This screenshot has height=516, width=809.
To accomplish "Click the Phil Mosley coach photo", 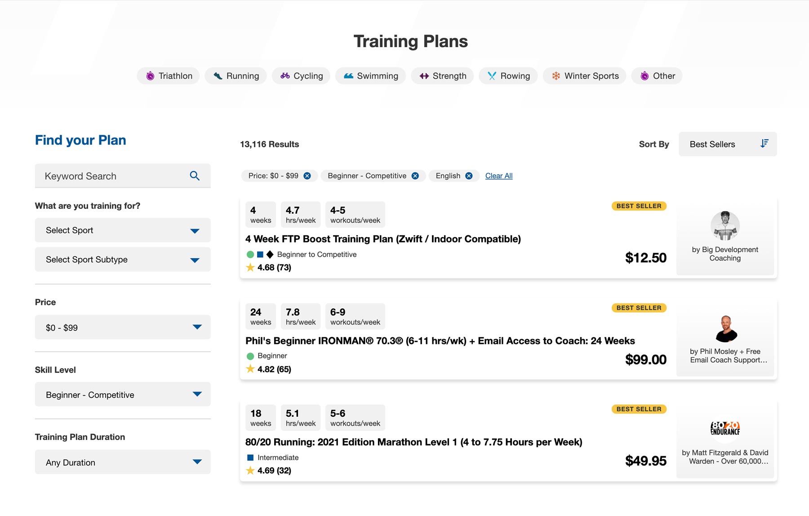I will [725, 328].
